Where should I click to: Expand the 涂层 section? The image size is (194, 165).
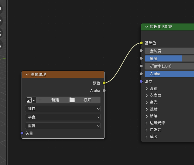click(x=147, y=116)
